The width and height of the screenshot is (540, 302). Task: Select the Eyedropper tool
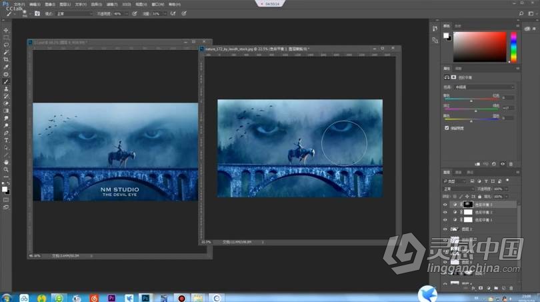coord(6,67)
